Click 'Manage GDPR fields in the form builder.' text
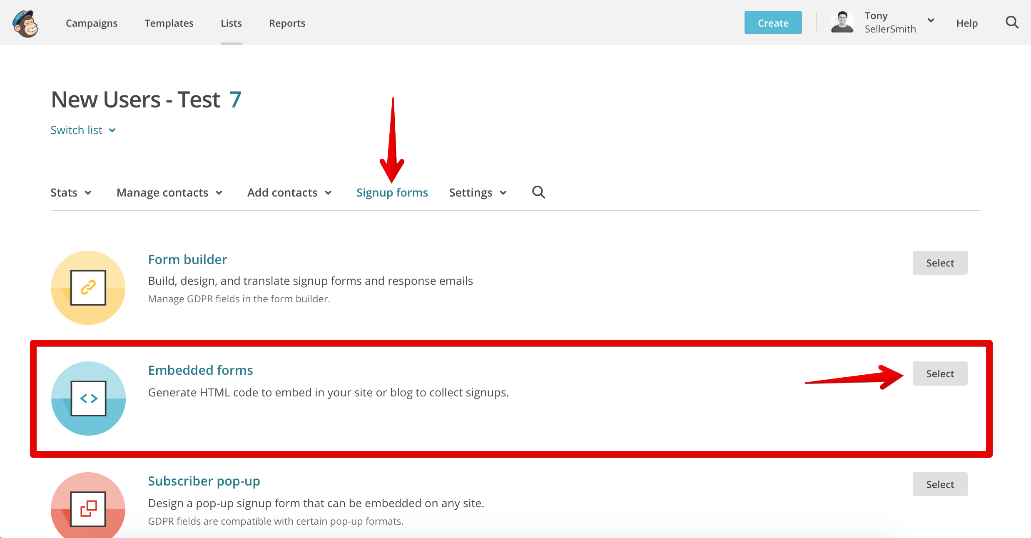The image size is (1031, 538). click(x=239, y=299)
